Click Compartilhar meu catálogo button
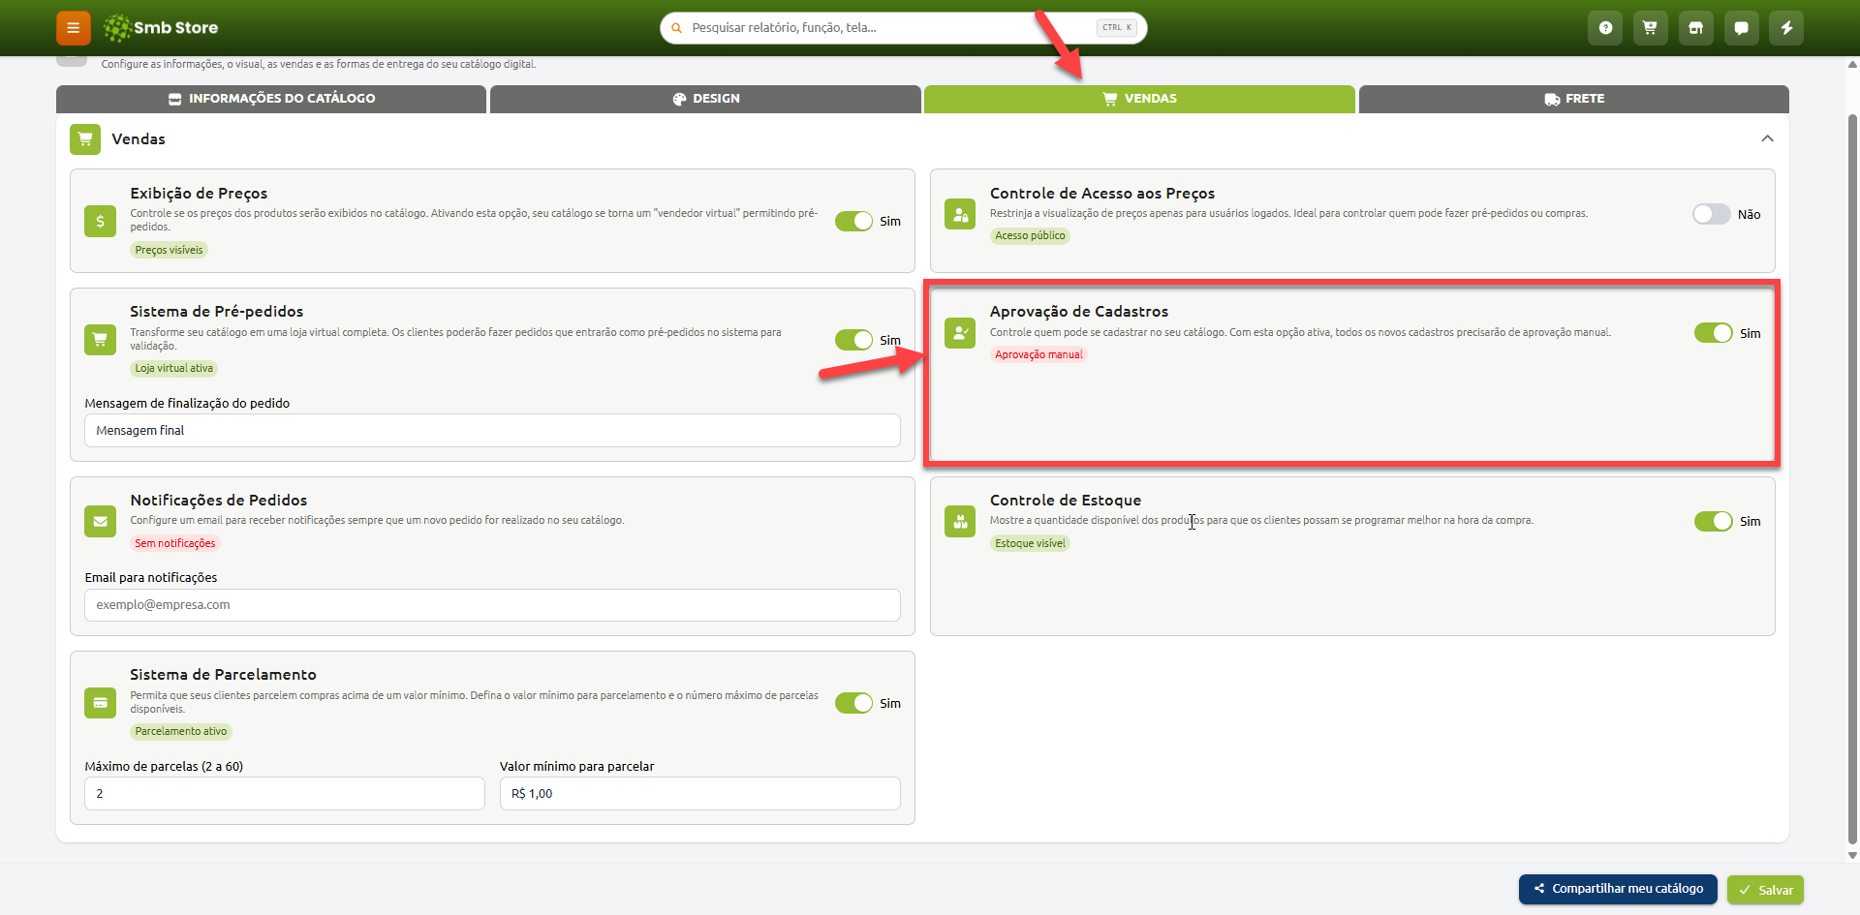The height and width of the screenshot is (915, 1860). coord(1618,889)
